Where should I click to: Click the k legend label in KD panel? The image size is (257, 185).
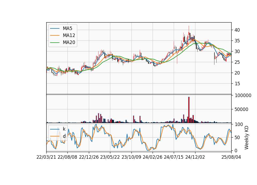coord(64,129)
